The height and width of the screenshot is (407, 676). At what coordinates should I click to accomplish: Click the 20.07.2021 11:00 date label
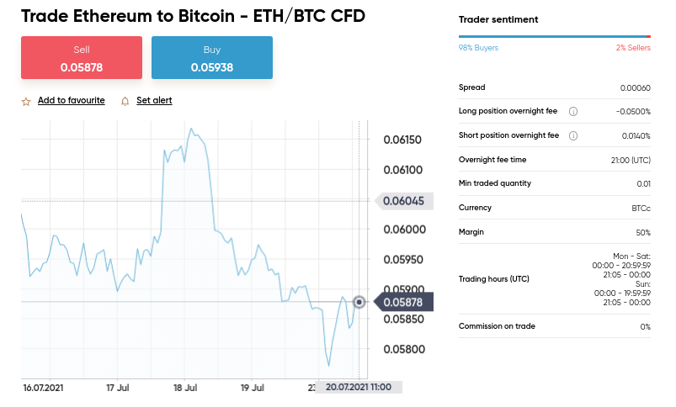click(359, 387)
